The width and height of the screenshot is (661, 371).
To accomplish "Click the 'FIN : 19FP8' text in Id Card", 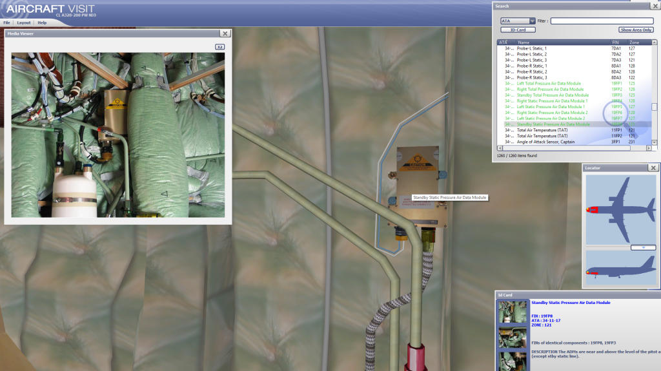I will coord(542,316).
